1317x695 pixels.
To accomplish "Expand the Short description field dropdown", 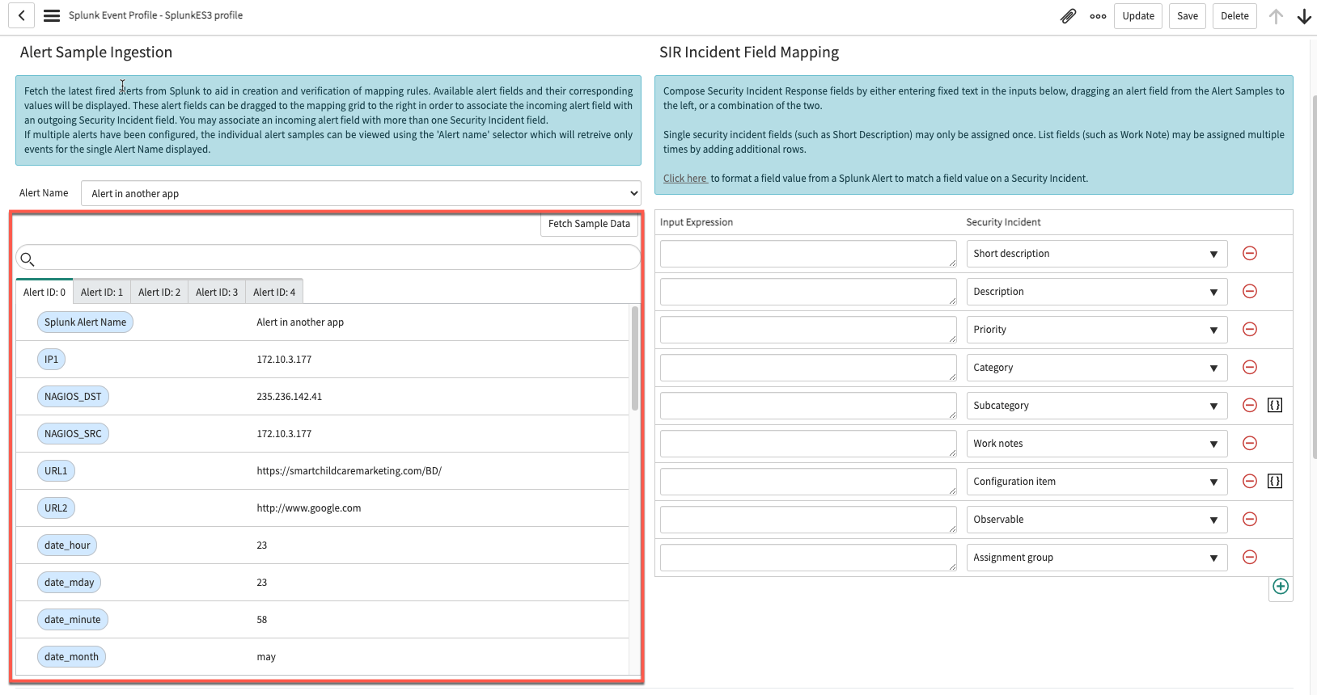I will 1097,254.
